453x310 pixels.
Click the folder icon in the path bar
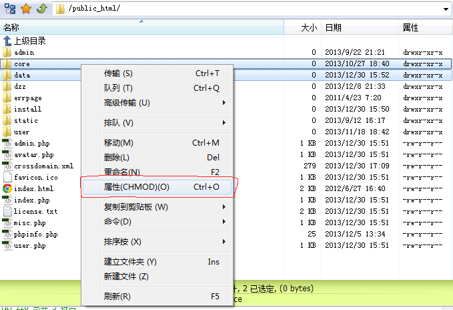coord(60,9)
